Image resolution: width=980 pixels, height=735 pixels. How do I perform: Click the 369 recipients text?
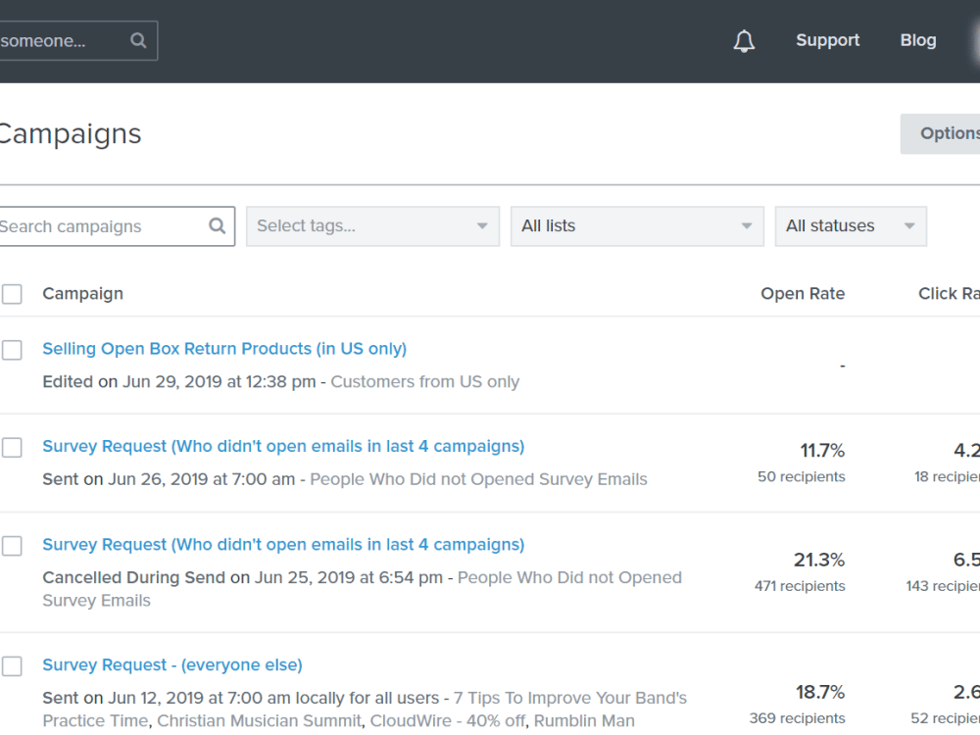pos(797,718)
